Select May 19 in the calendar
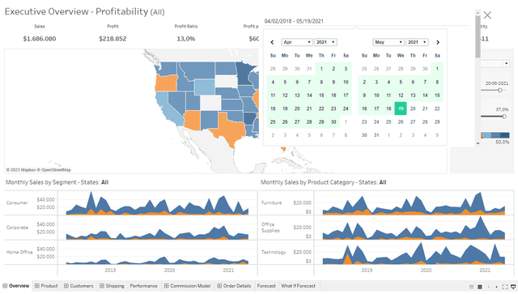 tap(401, 109)
